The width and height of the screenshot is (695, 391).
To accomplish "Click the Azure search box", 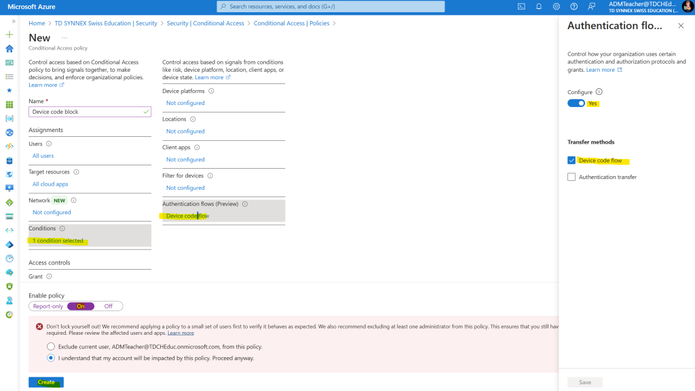I will [331, 7].
